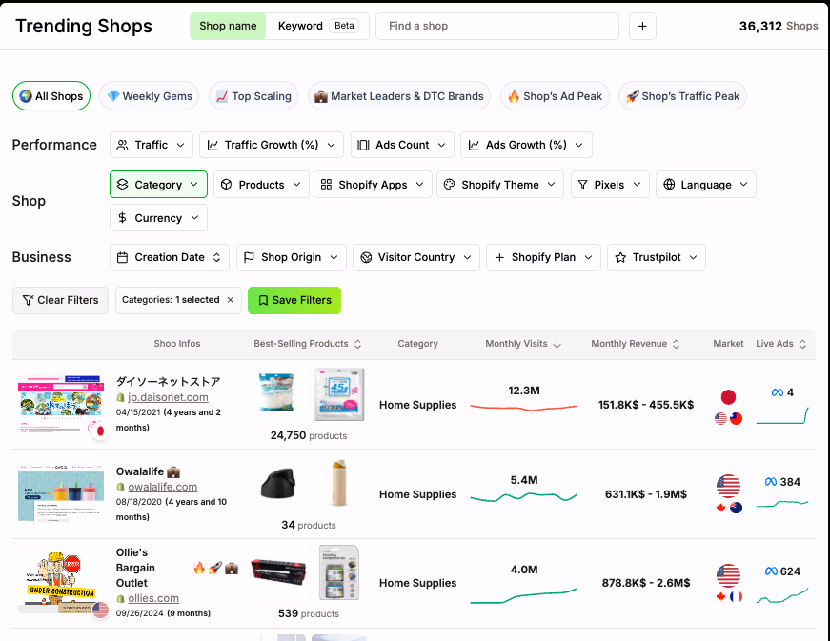This screenshot has width=830, height=641.
Task: Click the 45L bag product image for Daisonet
Action: [339, 394]
